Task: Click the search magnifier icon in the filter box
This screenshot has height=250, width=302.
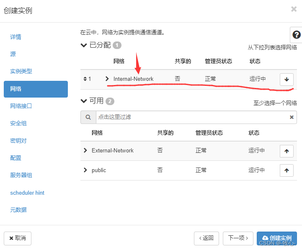Action: coord(88,117)
